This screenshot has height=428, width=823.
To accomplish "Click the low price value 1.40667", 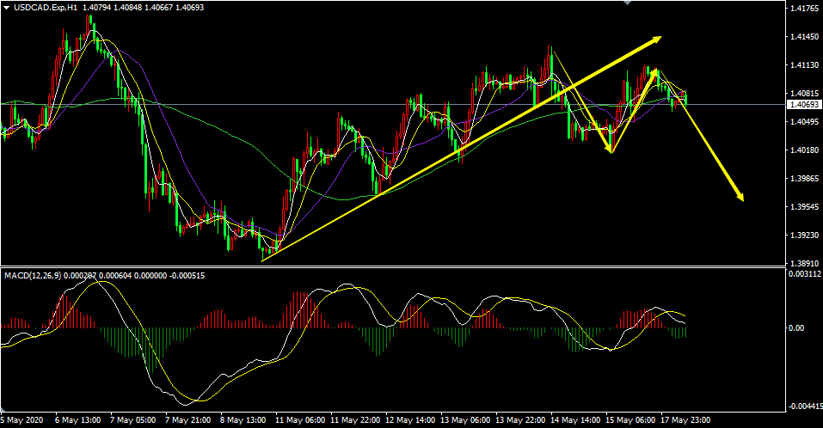I will [159, 8].
